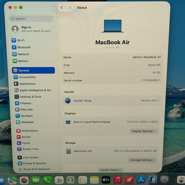Open Wi-Fi settings in the sidebar
The height and width of the screenshot is (185, 185).
18,40
